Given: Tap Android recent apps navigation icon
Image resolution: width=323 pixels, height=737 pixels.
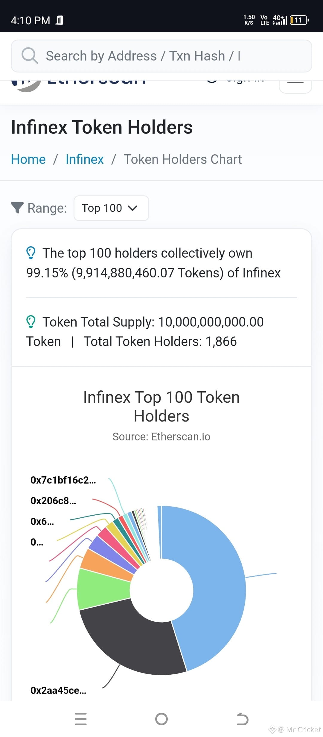Looking at the screenshot, I should click(x=81, y=719).
